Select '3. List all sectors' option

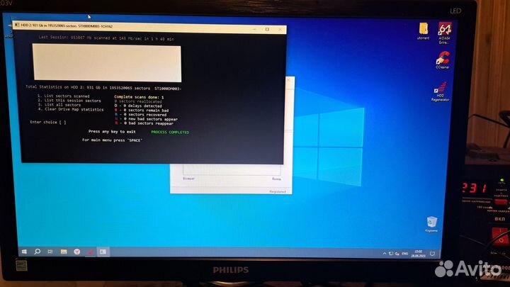point(59,105)
